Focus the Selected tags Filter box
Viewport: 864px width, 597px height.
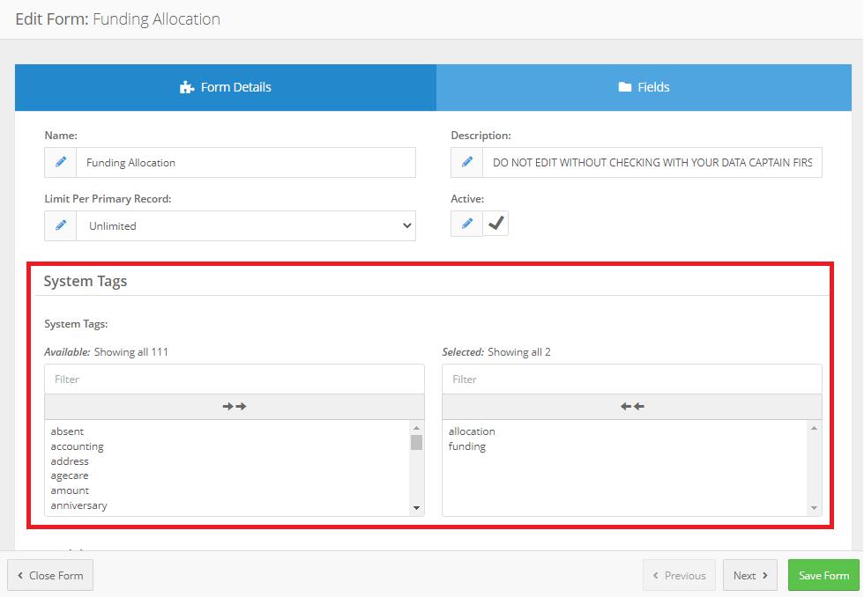coord(631,380)
